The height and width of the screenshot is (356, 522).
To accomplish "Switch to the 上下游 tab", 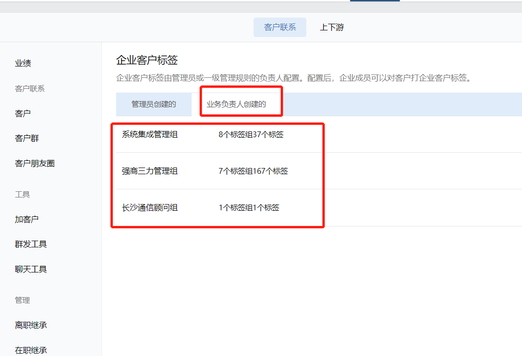I will click(x=332, y=27).
